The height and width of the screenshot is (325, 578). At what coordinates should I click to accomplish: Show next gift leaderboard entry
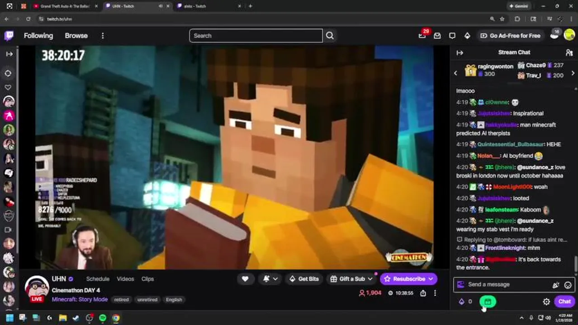573,73
